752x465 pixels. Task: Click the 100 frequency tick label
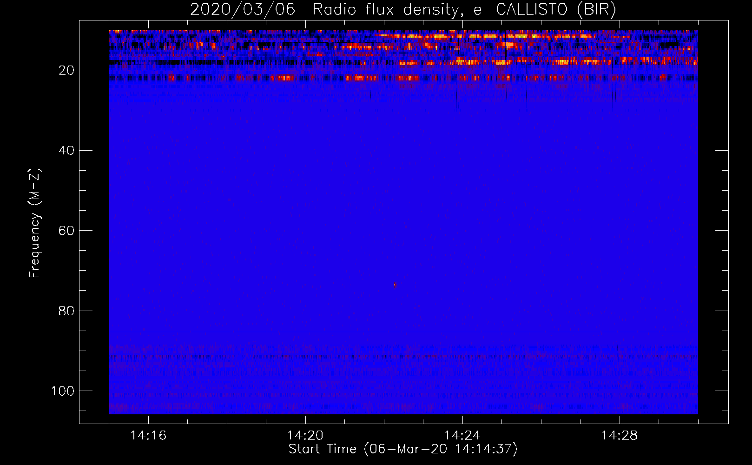(x=63, y=391)
